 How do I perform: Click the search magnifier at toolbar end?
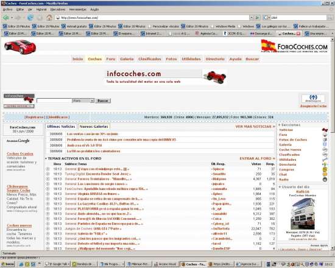330,18
